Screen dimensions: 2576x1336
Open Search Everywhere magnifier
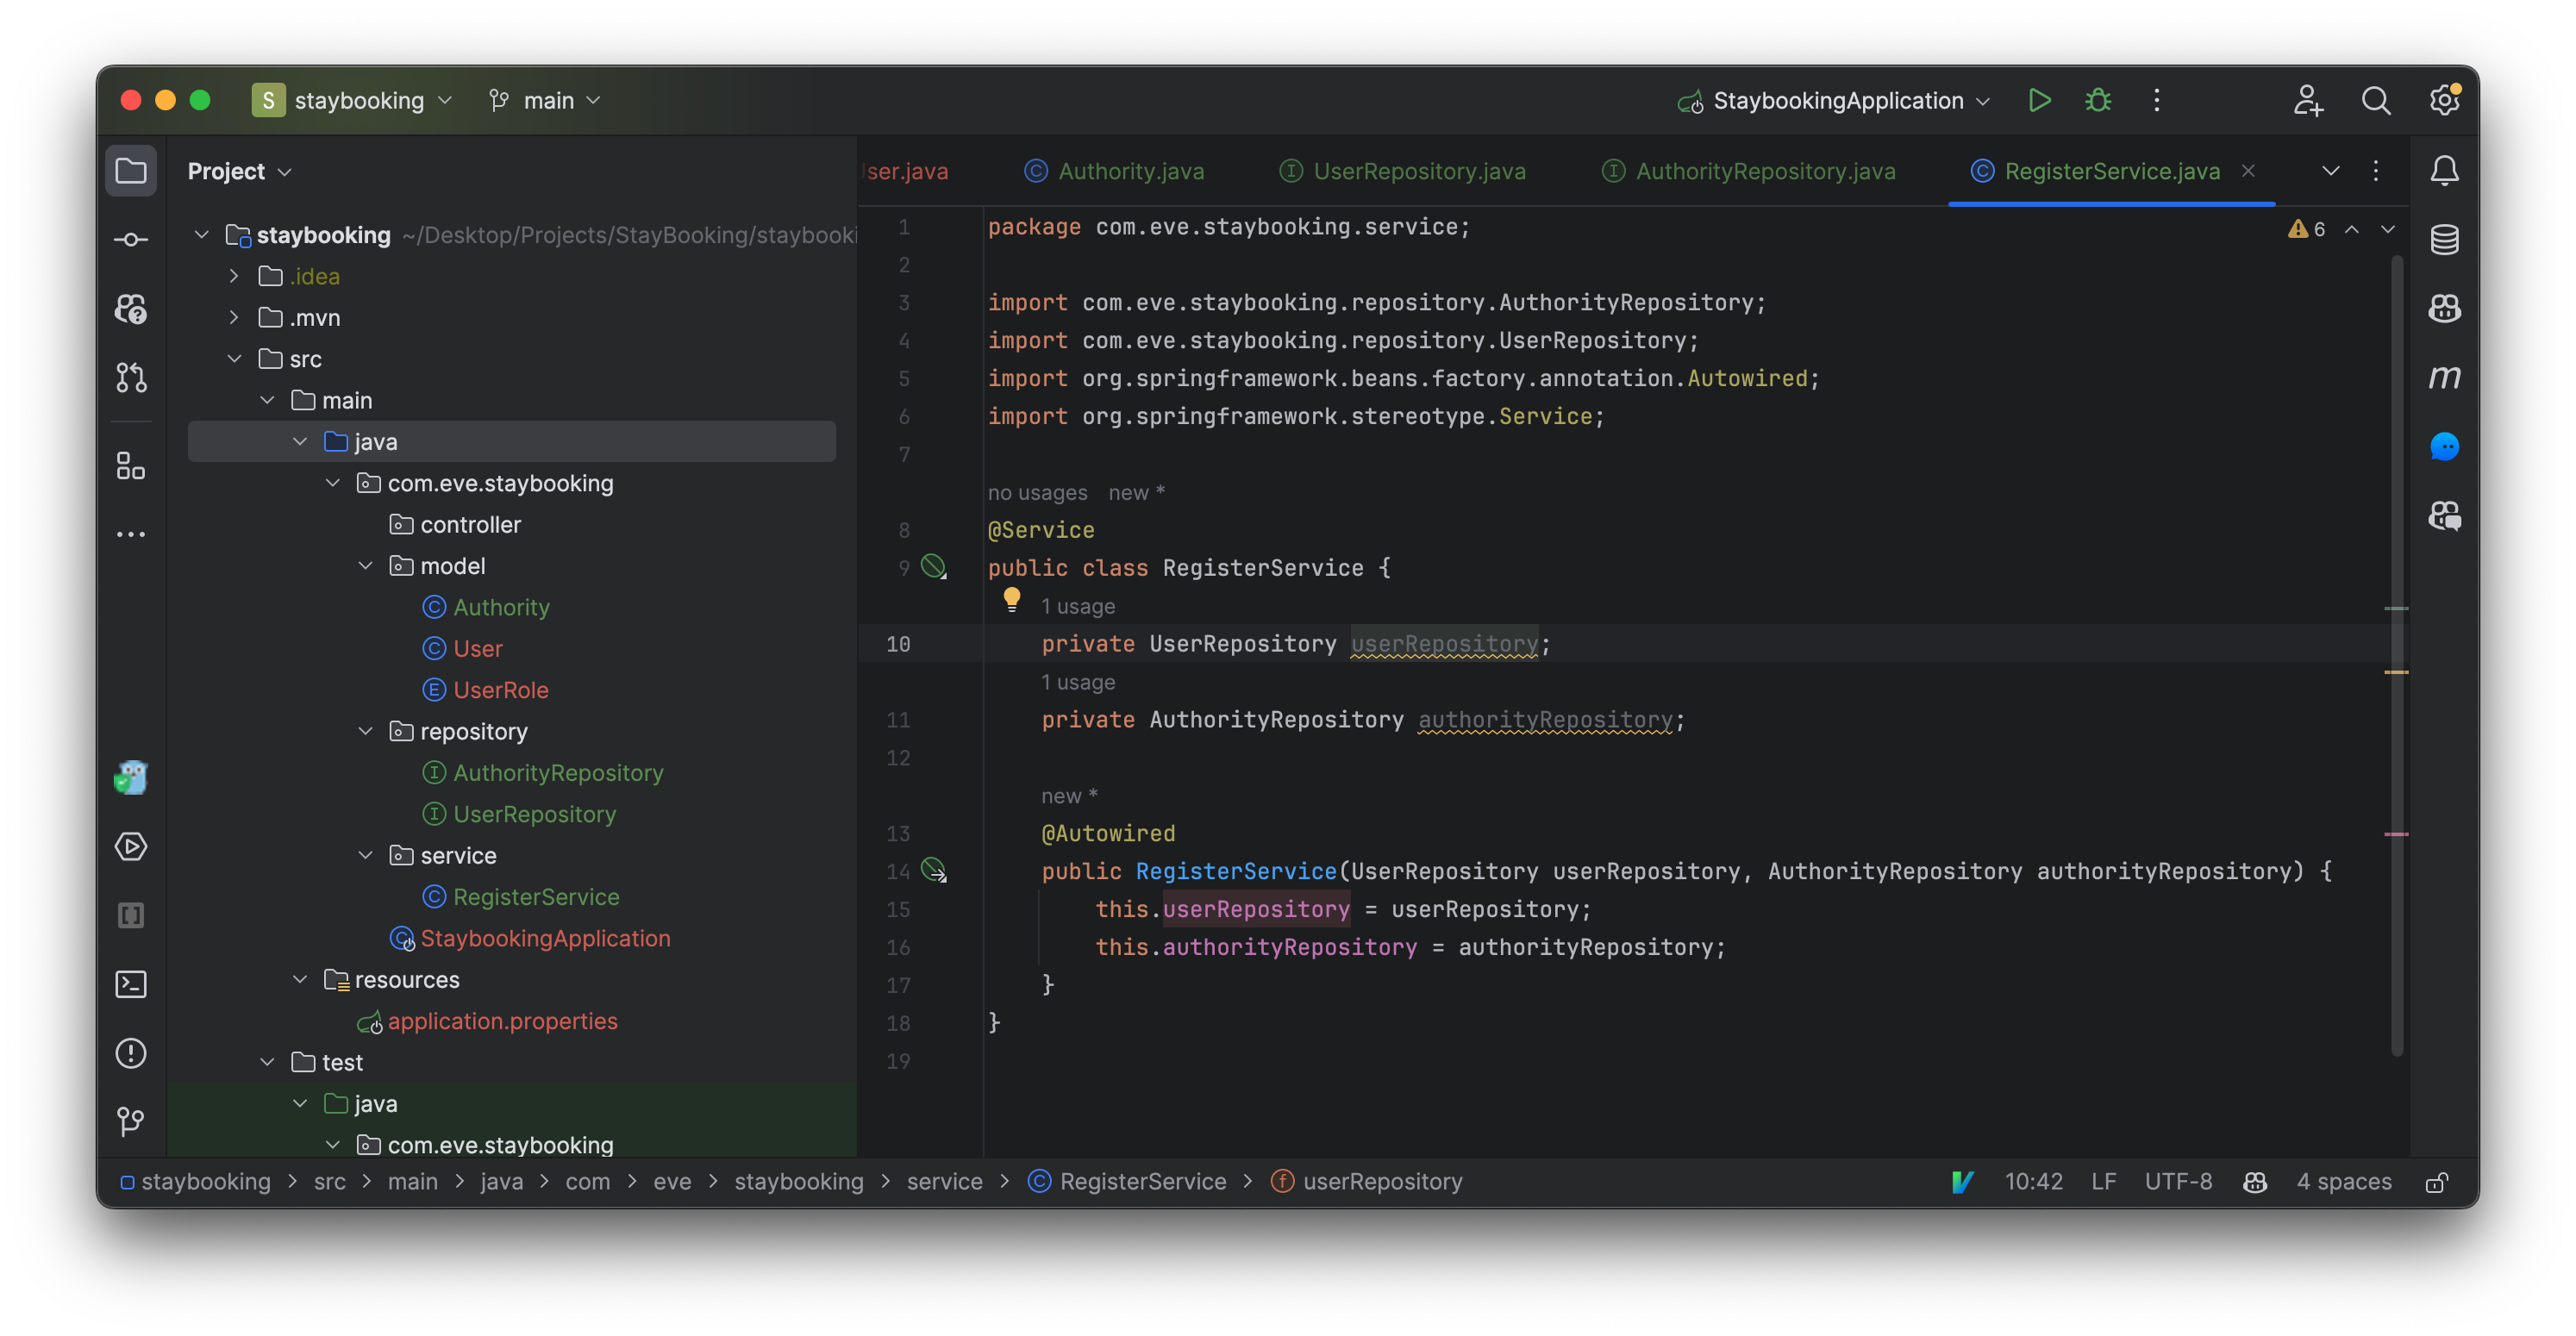(2375, 100)
